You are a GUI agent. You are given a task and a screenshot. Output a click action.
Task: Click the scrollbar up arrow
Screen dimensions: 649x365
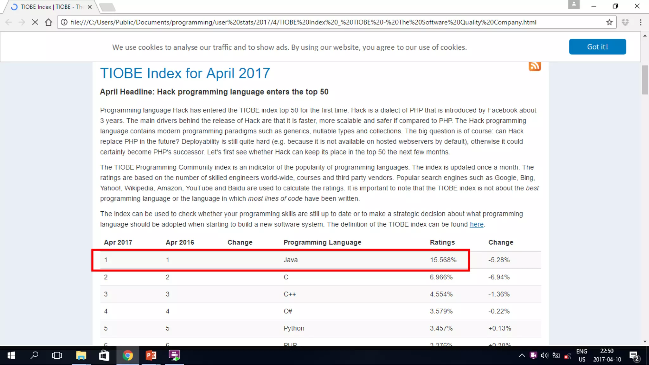(x=645, y=36)
